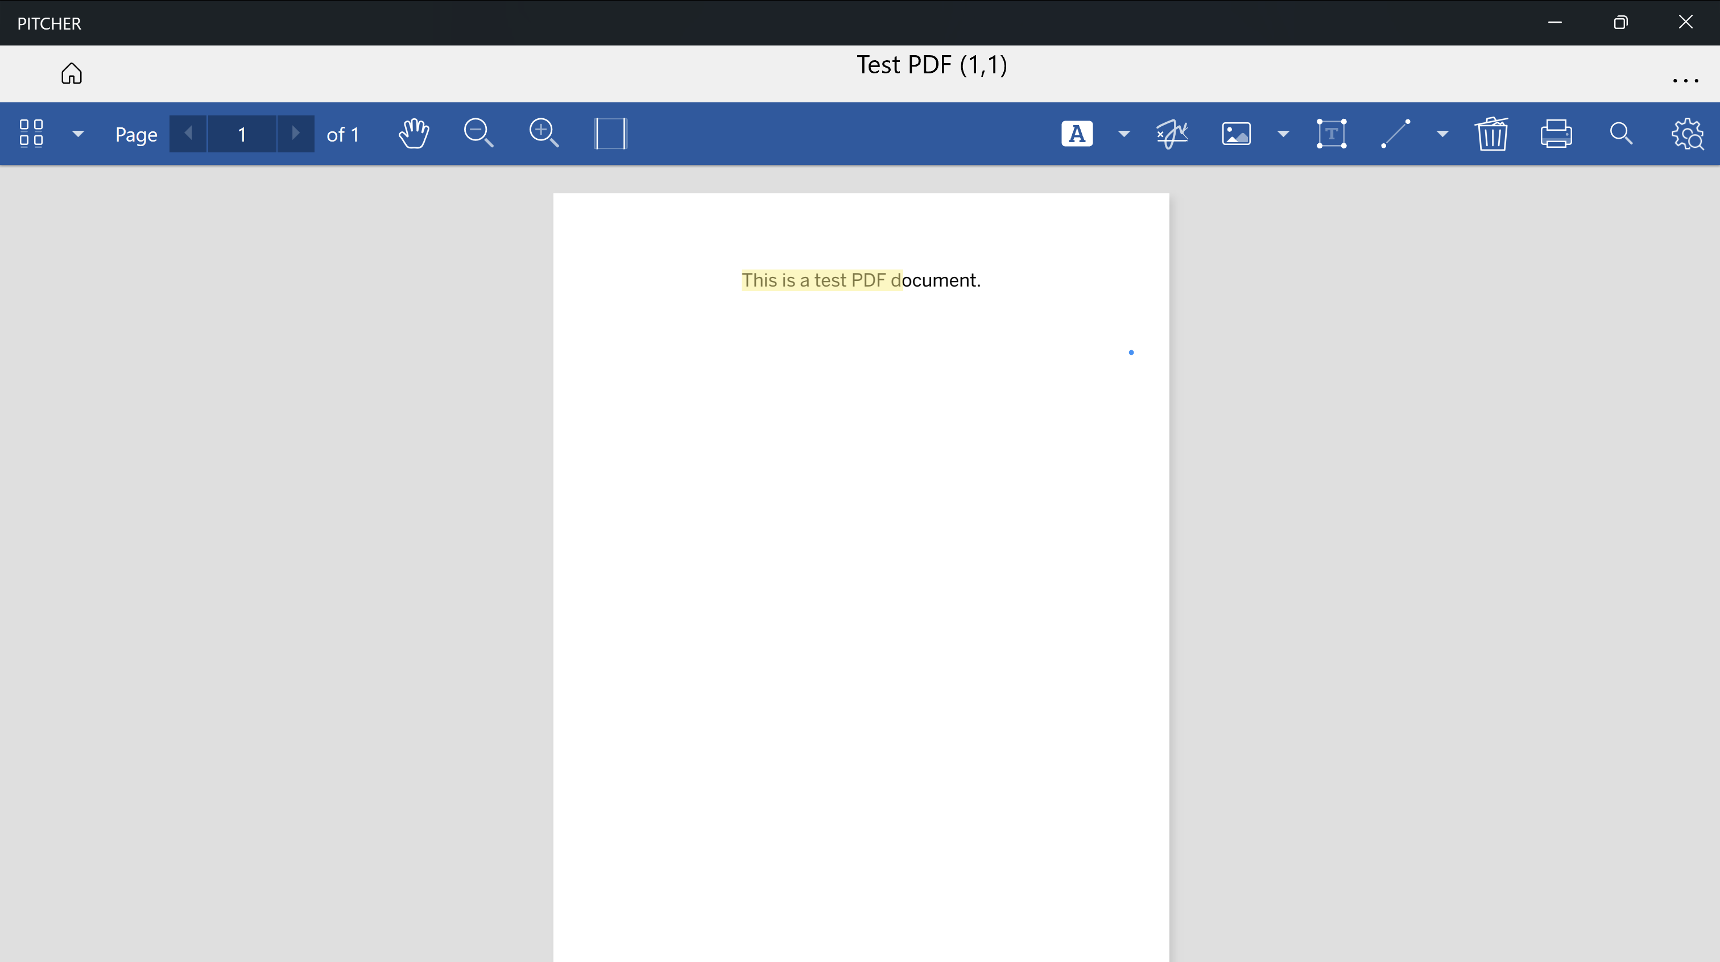Screen dimensions: 1720x962
Task: Add a free text box
Action: 1331,134
